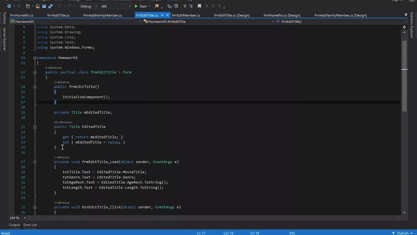This screenshot has width=417, height=235.
Task: Click the Ch 10 status bar indicator
Action: pyautogui.click(x=255, y=233)
